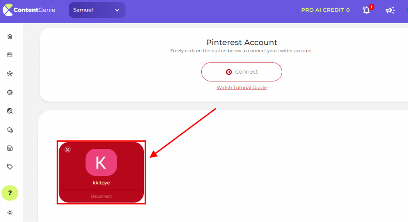The image size is (408, 222).
Task: Expand the Samuel account dropdown
Action: [97, 10]
